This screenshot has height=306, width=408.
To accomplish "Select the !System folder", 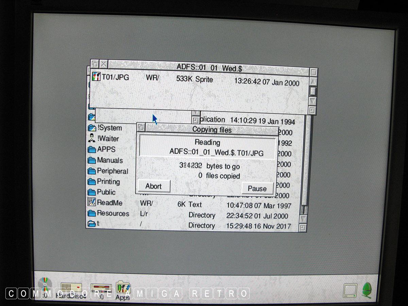I will (x=92, y=128).
